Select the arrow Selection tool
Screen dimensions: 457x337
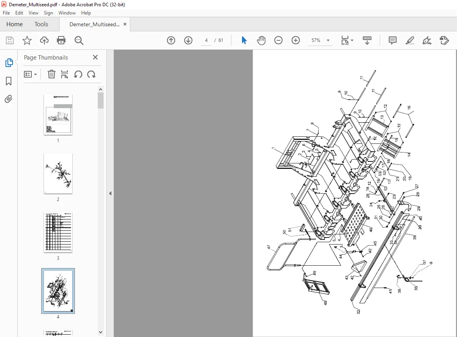click(244, 40)
